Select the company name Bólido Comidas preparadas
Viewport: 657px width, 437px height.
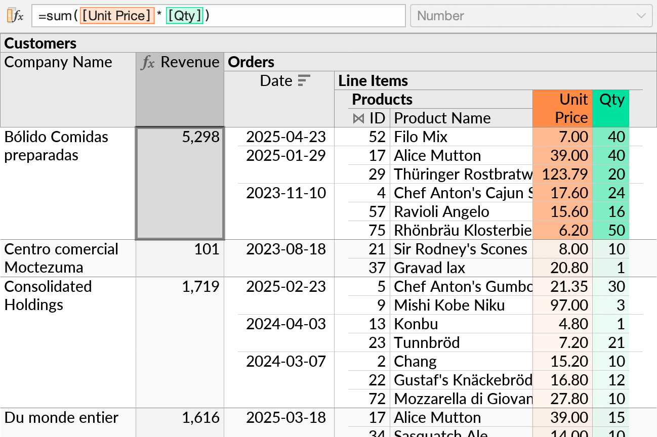pyautogui.click(x=56, y=146)
